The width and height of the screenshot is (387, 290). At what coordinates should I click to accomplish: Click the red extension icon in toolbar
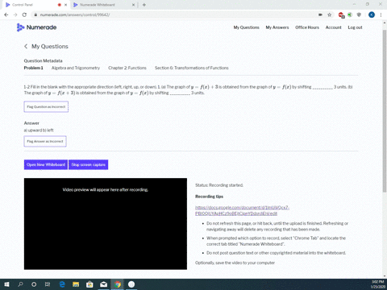341,15
